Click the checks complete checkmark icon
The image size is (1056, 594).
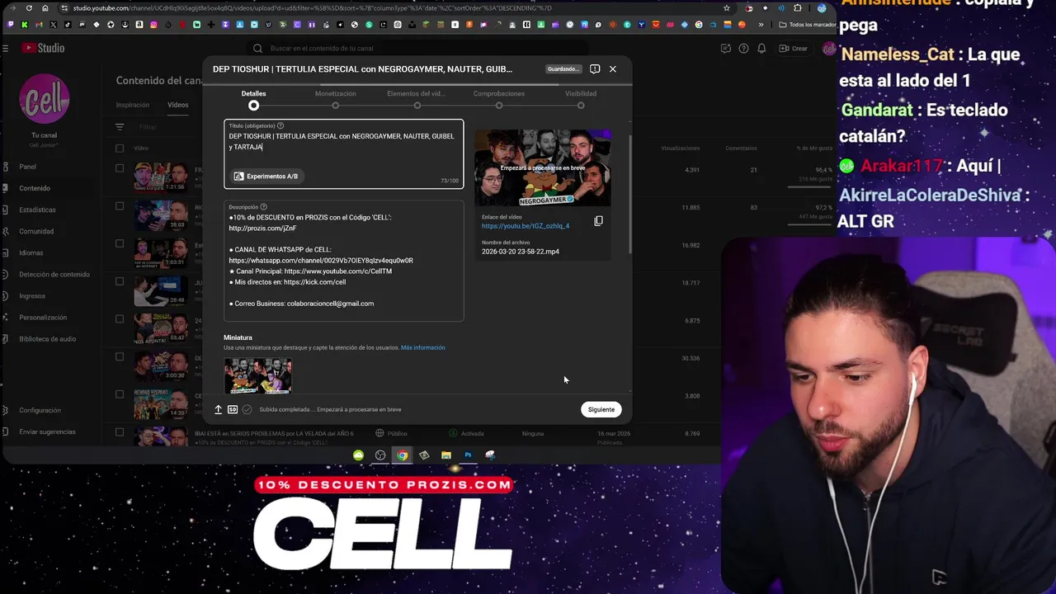point(247,409)
